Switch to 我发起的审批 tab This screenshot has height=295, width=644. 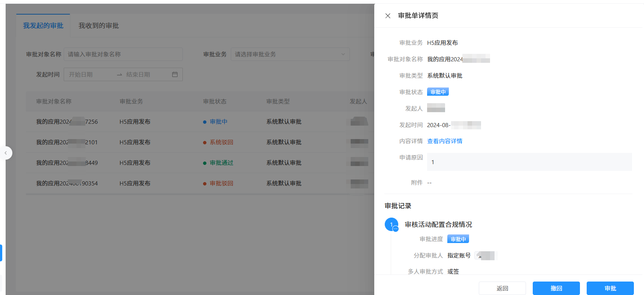click(x=43, y=25)
